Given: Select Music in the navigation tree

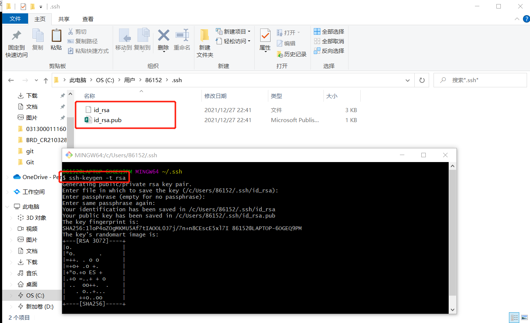Looking at the screenshot, I should pos(32,273).
